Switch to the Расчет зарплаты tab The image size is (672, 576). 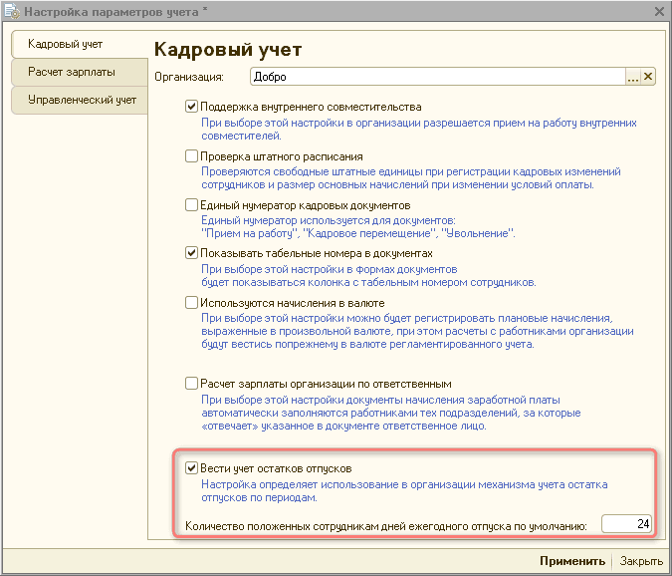72,73
